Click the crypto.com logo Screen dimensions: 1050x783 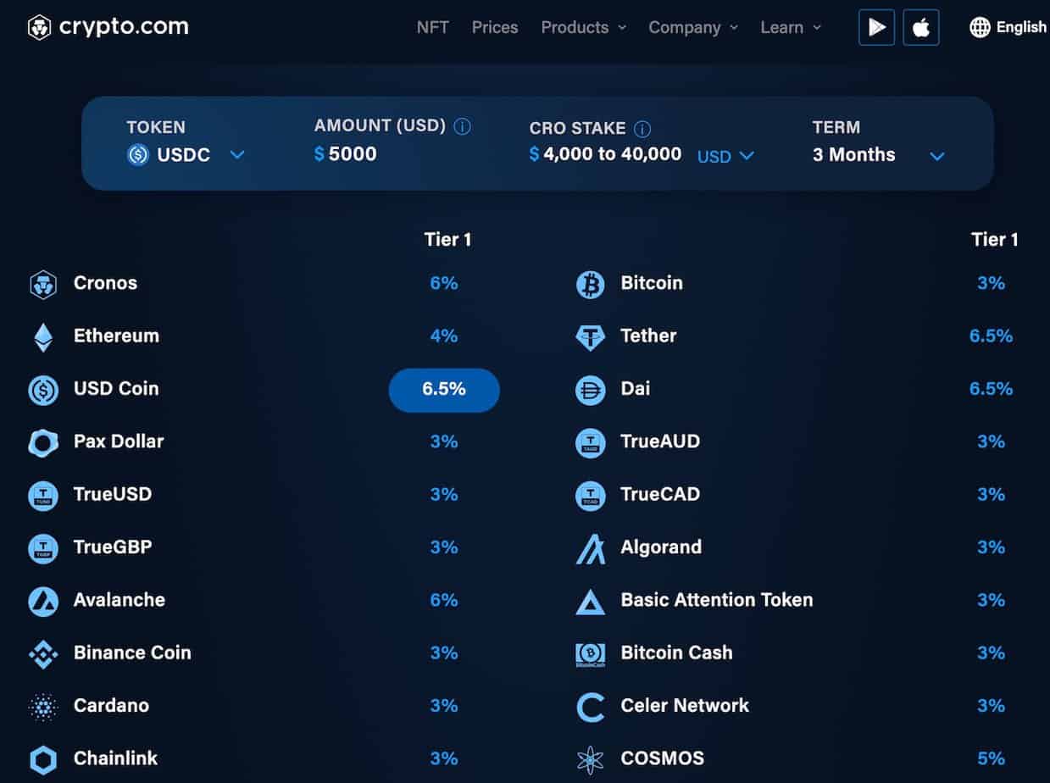(108, 27)
